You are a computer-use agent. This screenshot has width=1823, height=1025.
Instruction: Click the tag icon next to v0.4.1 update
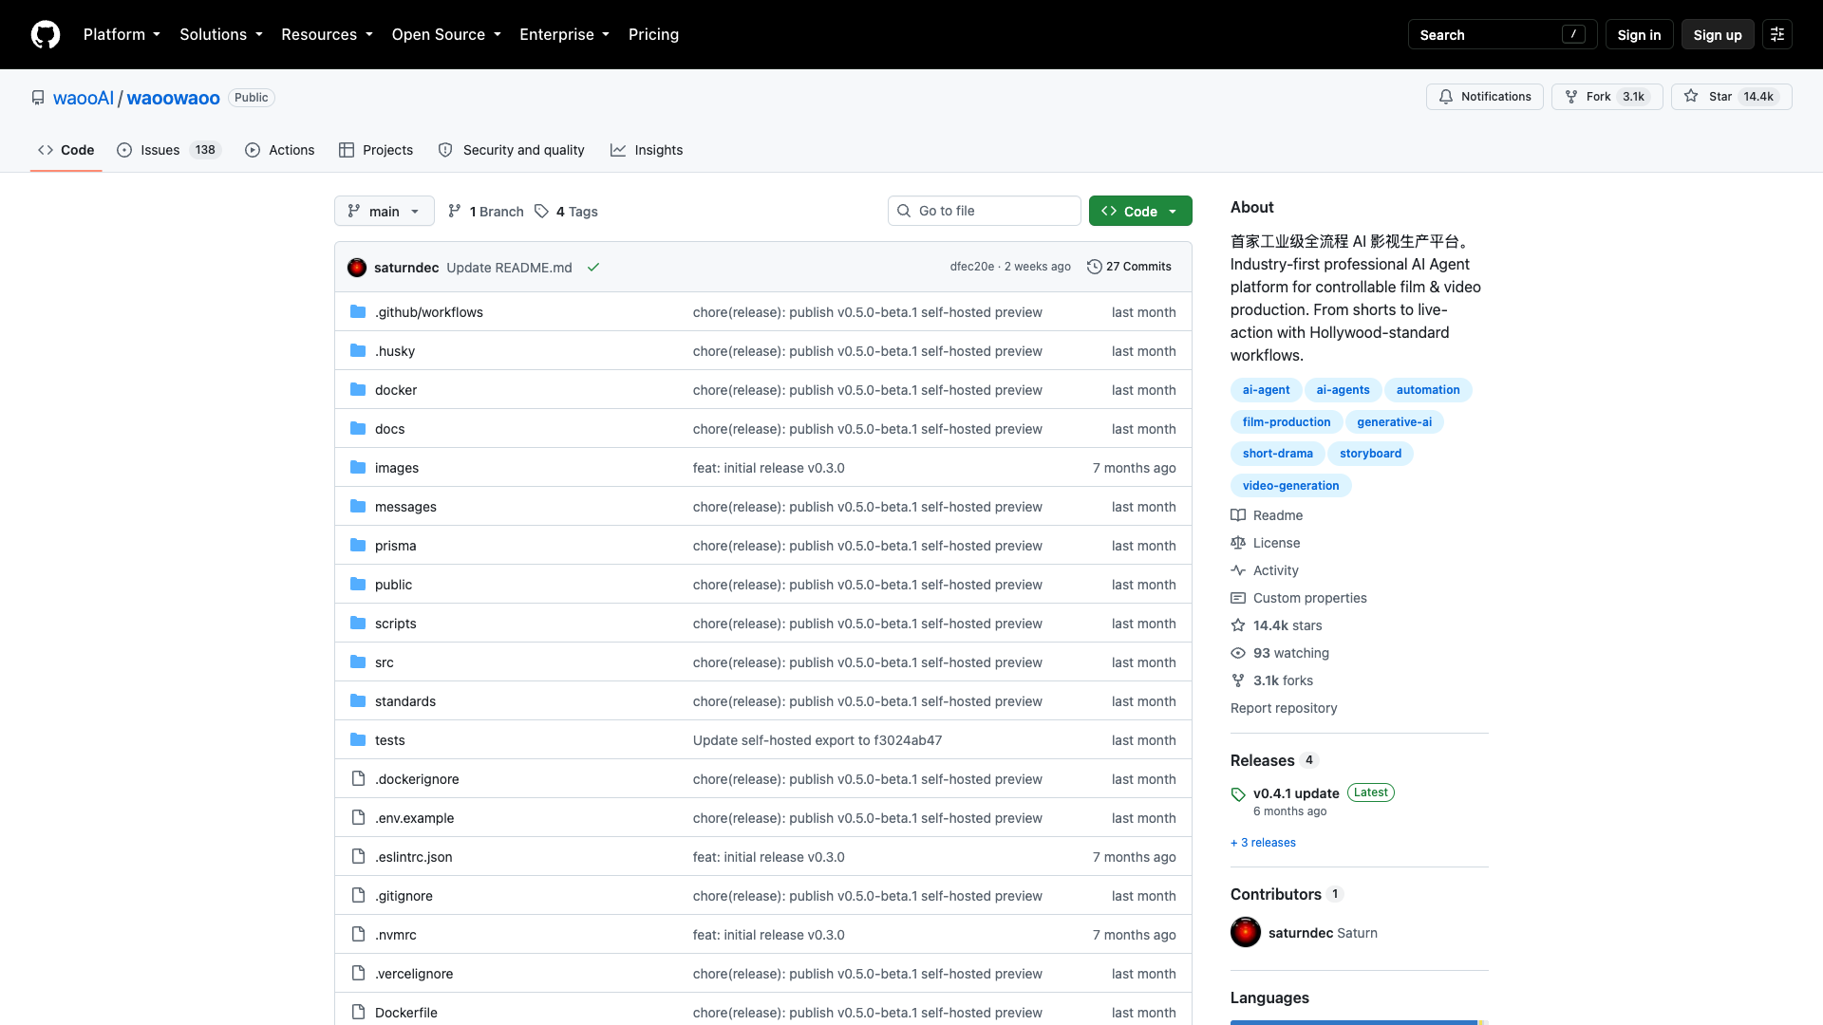click(x=1238, y=794)
